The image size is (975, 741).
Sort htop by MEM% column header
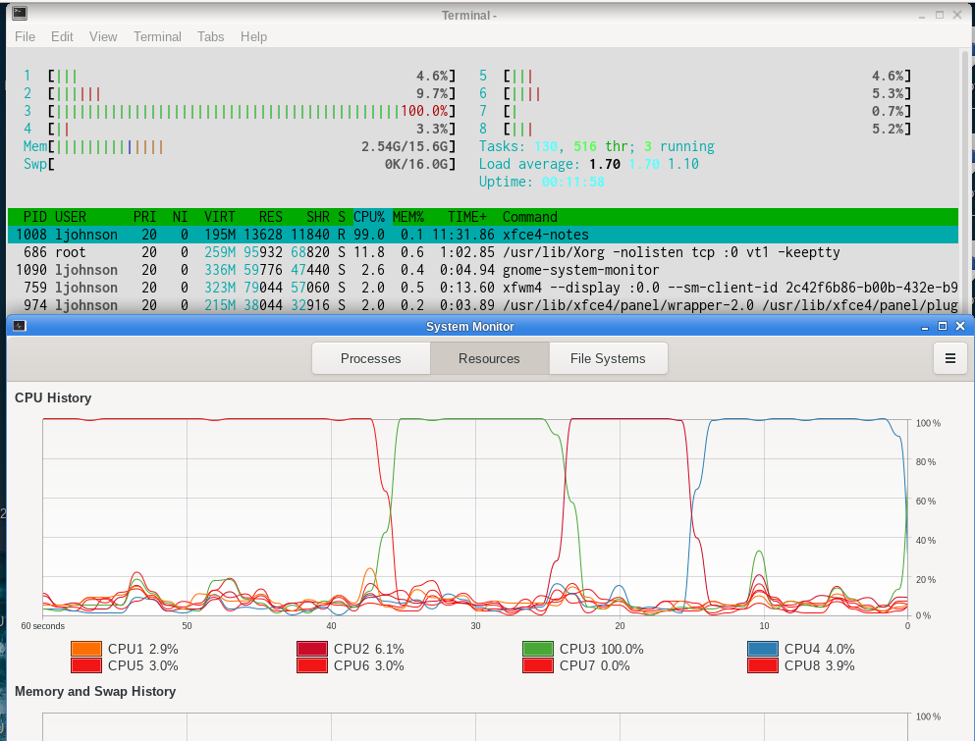click(408, 217)
